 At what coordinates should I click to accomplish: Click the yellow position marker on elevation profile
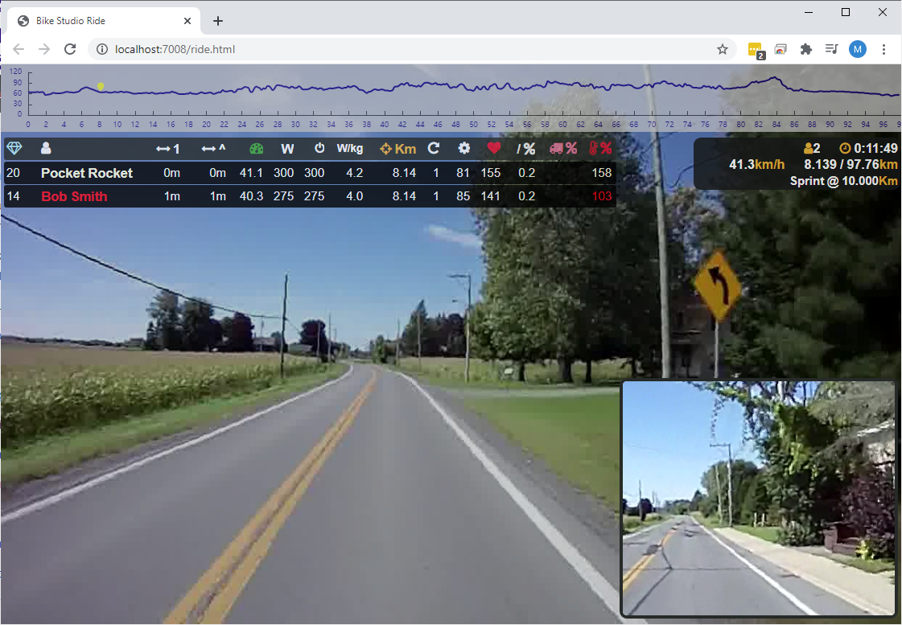pos(101,86)
